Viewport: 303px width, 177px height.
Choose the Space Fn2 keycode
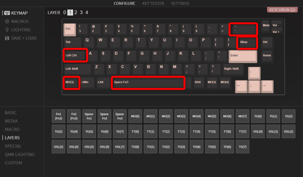(x=104, y=116)
